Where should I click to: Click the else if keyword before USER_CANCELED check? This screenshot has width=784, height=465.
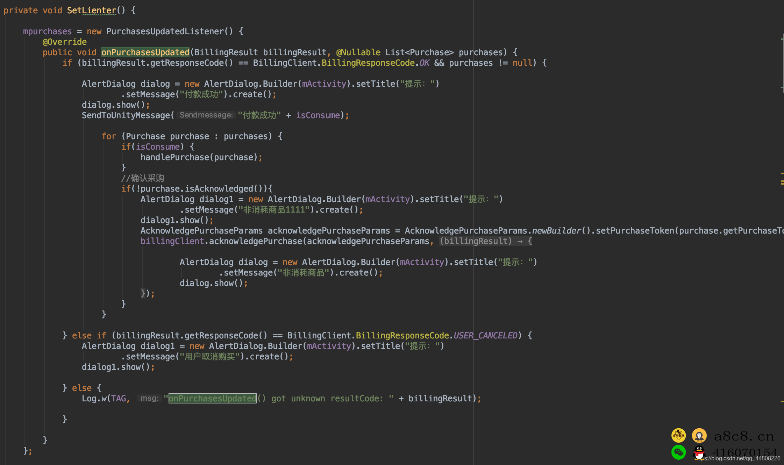click(x=89, y=336)
